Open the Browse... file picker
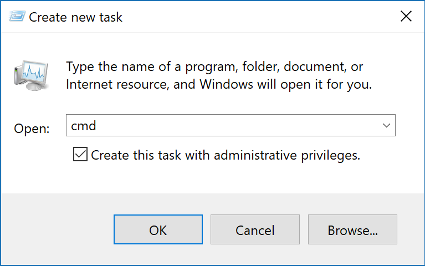This screenshot has height=266, width=425. coord(352,229)
